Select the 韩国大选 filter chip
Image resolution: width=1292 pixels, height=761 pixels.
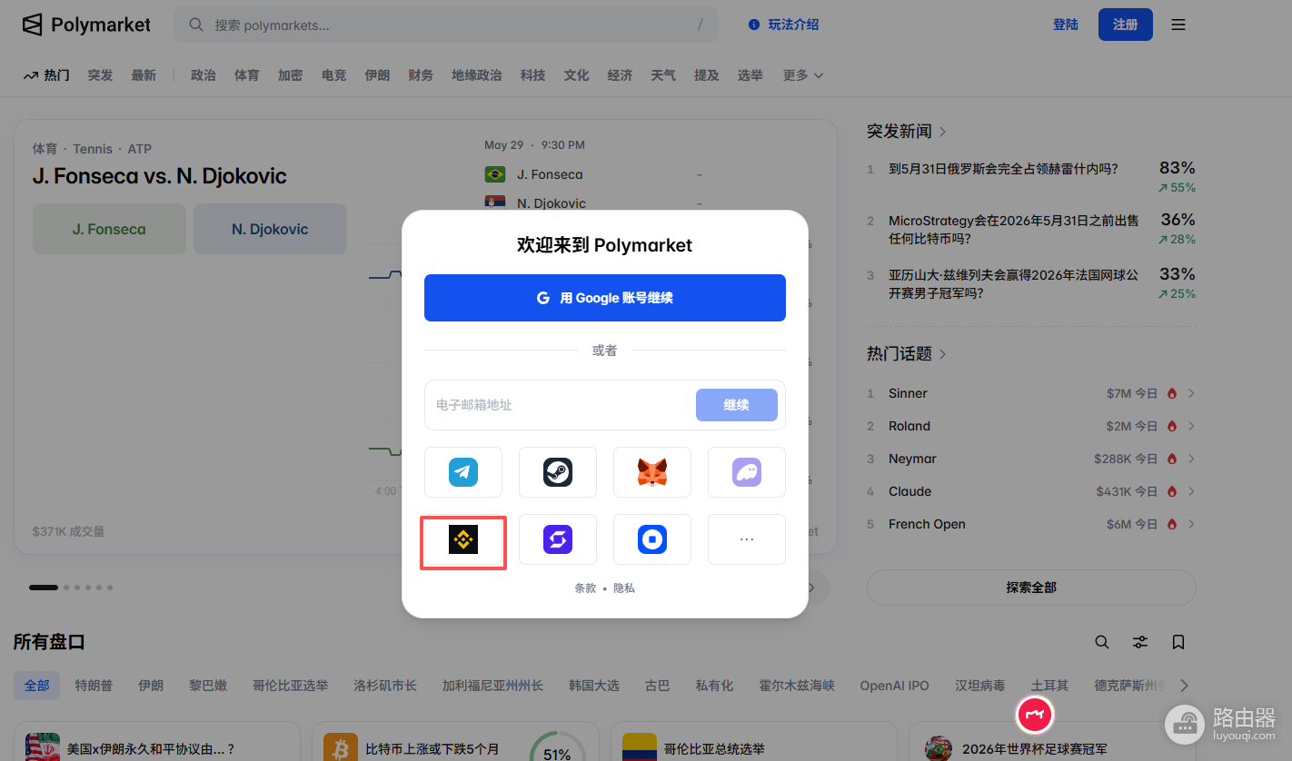594,686
